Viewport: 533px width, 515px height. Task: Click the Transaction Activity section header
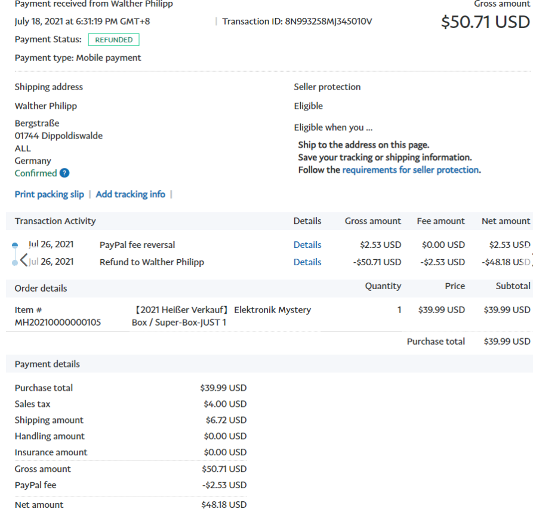pos(55,221)
